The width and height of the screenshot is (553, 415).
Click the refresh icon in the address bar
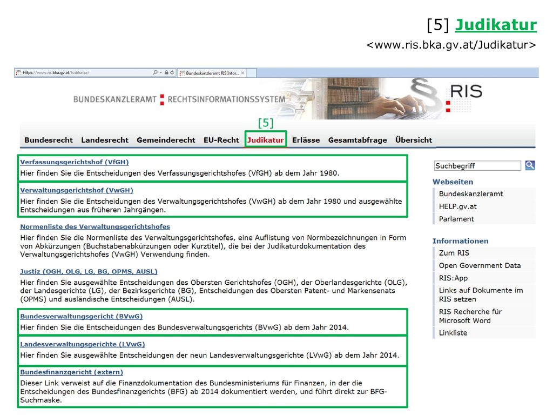coord(172,72)
